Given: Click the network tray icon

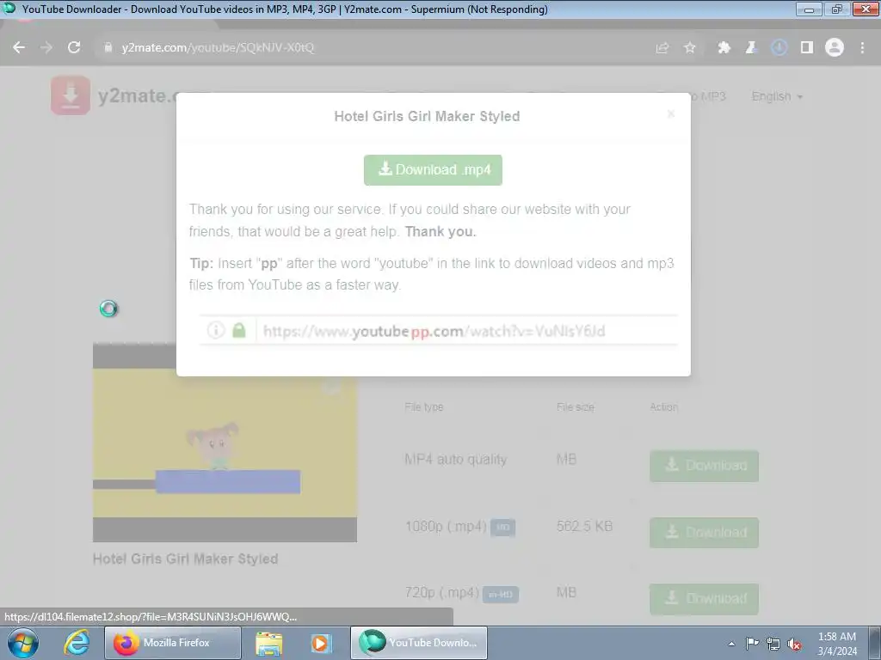Looking at the screenshot, I should click(x=773, y=644).
